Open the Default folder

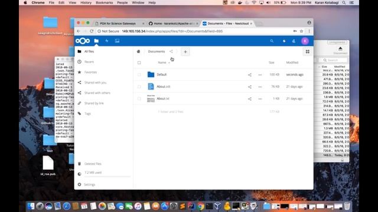click(x=162, y=75)
